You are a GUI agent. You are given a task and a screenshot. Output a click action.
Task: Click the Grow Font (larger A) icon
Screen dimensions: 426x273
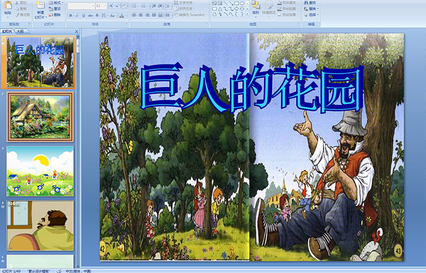(x=111, y=5)
